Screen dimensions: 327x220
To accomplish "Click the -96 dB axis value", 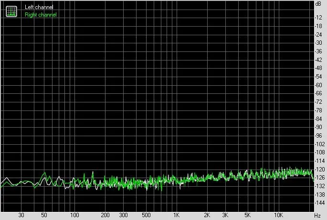I will pos(318,136).
